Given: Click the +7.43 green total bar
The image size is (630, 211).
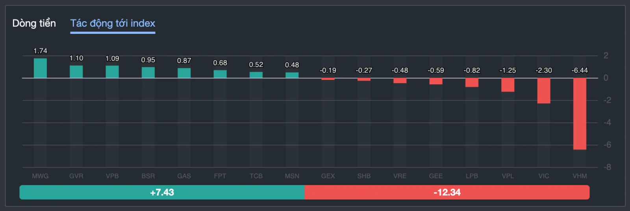Looking at the screenshot, I should (x=162, y=192).
